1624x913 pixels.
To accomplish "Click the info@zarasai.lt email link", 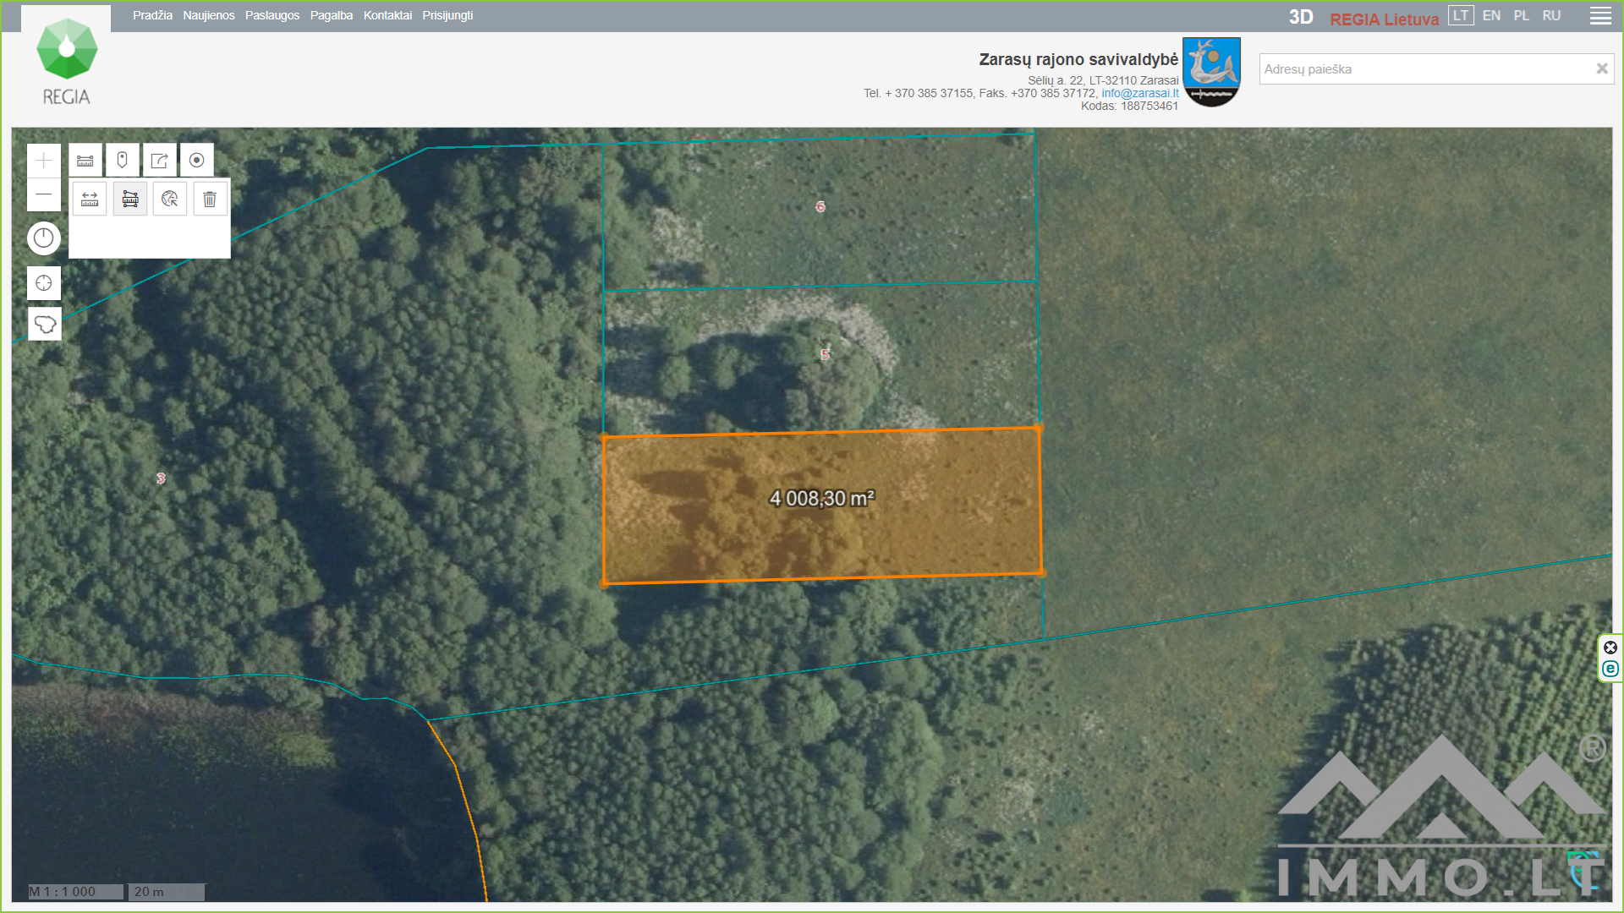I will tap(1139, 94).
